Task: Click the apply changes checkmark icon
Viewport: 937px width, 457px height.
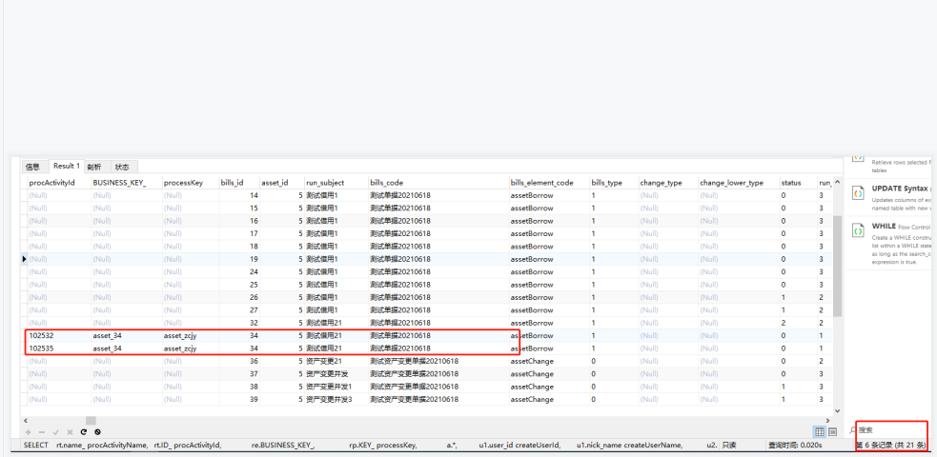Action: point(55,432)
